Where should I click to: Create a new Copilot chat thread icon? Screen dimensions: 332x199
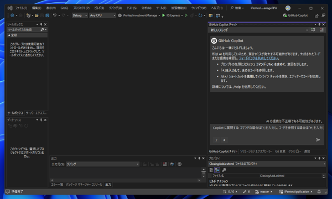point(313,30)
